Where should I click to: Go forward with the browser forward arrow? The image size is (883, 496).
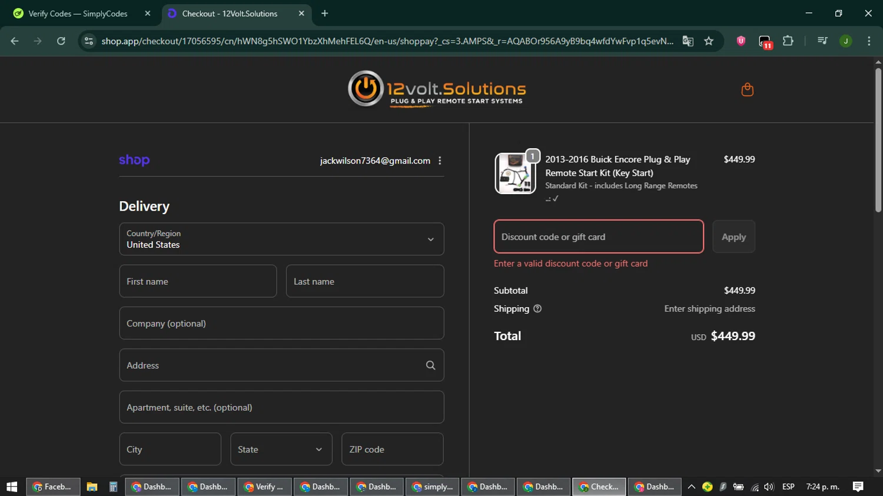(x=38, y=41)
